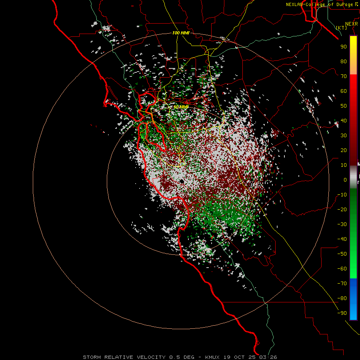Click the 90 value on velocity scale
This screenshot has width=360, height=360.
[344, 47]
